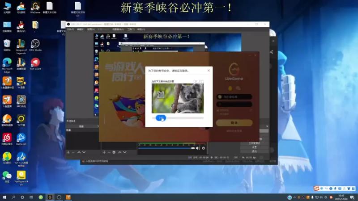The height and width of the screenshot is (201, 358).
Task: Remove the selected source in OBS
Action: (109, 152)
